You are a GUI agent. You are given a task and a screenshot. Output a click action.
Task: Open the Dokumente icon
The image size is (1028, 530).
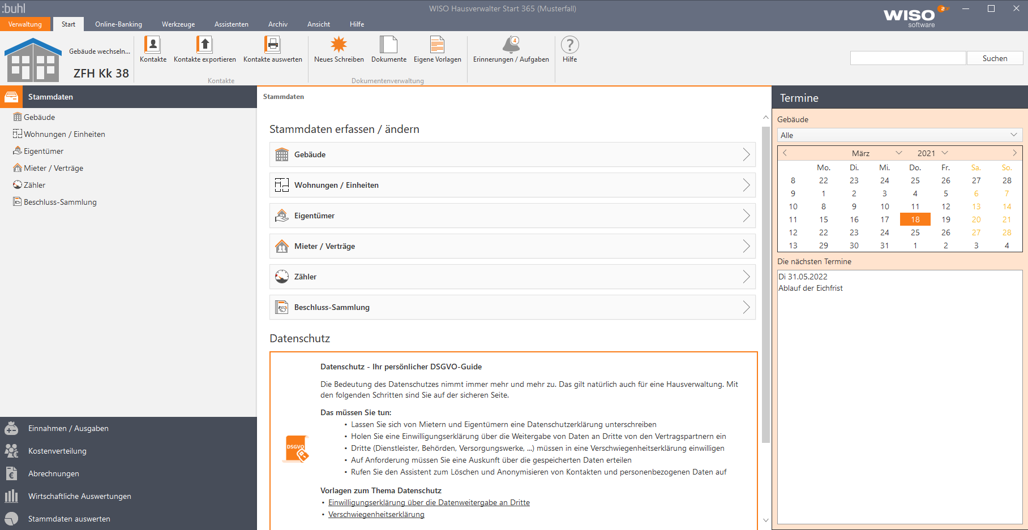[x=388, y=45]
